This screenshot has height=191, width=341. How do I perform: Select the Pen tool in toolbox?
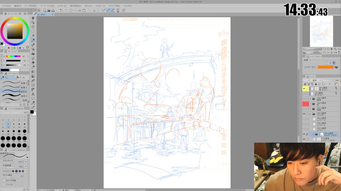tap(33, 40)
